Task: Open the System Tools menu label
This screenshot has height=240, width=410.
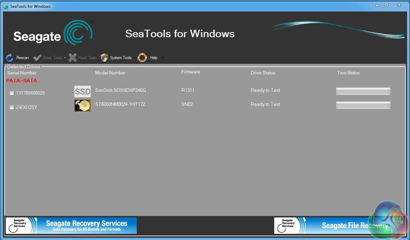Action: click(x=121, y=58)
